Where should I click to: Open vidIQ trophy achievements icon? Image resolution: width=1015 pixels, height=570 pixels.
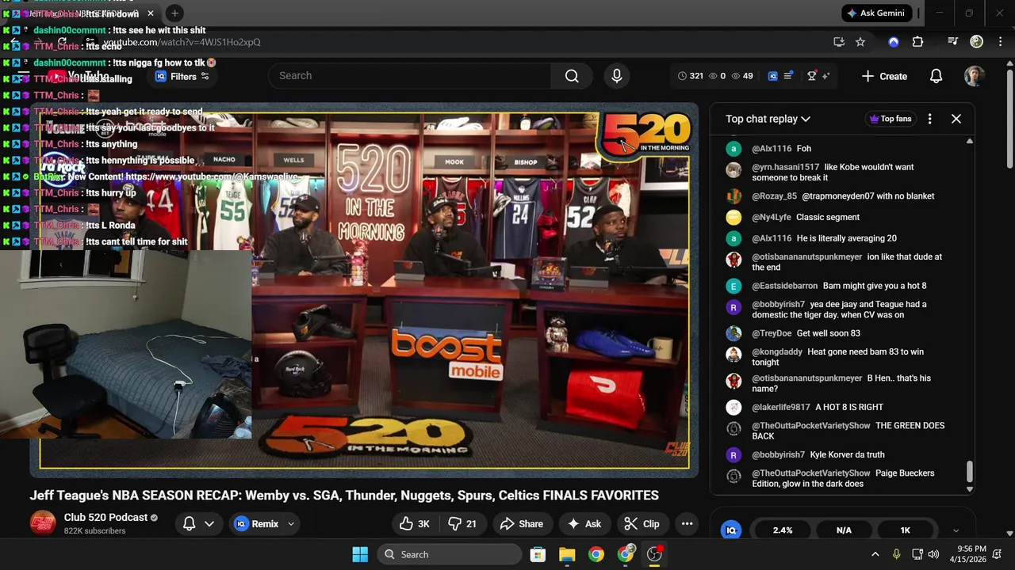tap(812, 76)
